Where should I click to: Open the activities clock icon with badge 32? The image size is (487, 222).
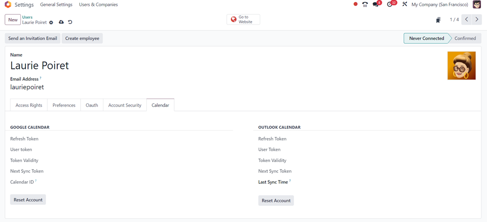point(390,4)
